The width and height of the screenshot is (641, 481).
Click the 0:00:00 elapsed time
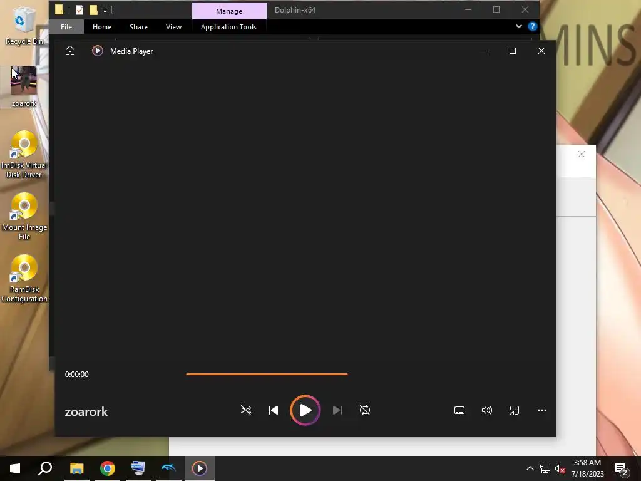76,375
